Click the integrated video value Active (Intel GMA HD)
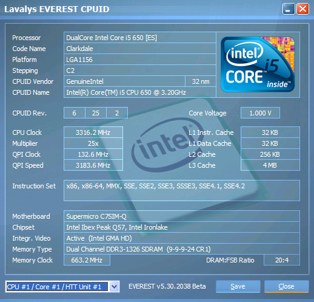Screen dimensions: 314x302 [x=182, y=238]
